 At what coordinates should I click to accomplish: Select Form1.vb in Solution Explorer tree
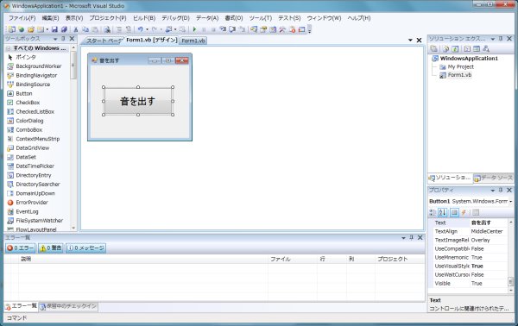click(x=459, y=75)
